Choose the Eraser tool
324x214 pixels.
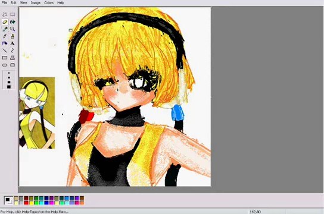click(5, 22)
